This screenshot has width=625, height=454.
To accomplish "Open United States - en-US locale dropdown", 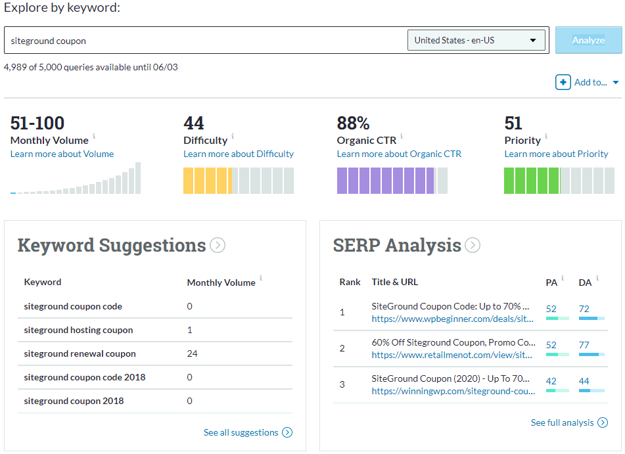I will (x=476, y=40).
